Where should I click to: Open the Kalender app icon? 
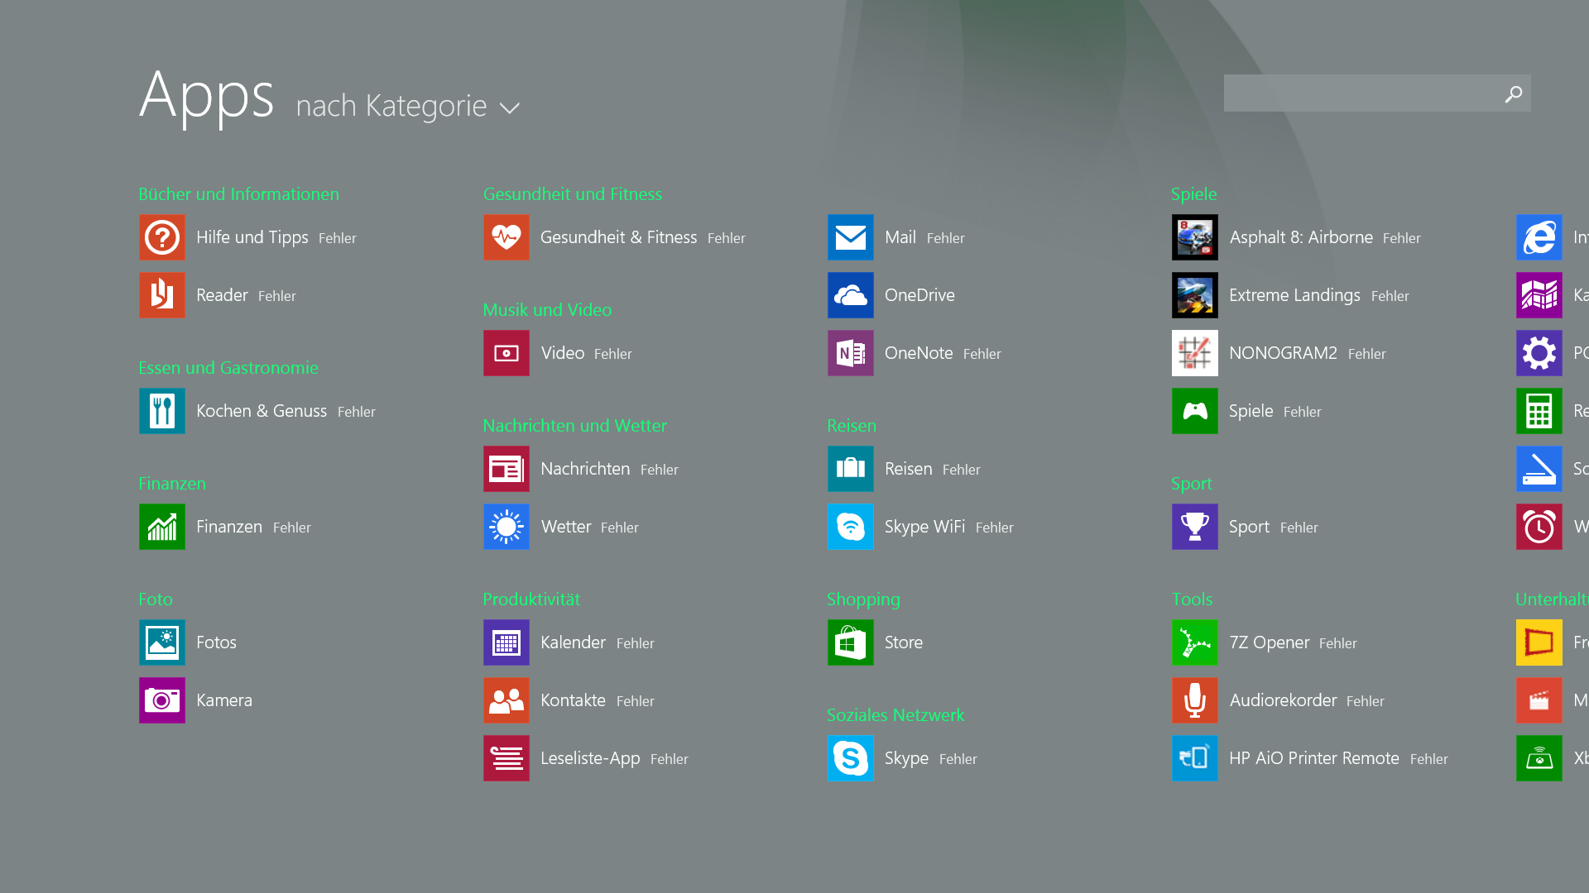[x=506, y=642]
